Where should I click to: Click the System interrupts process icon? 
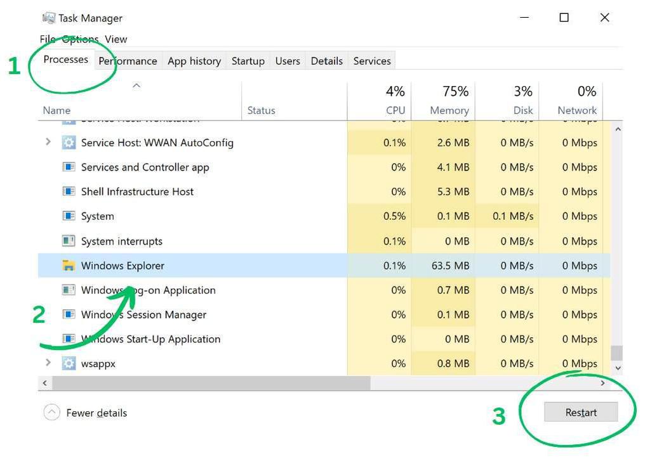click(x=69, y=241)
